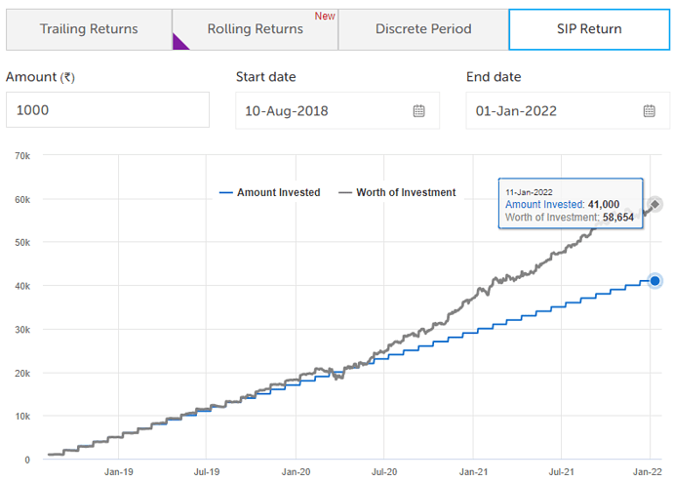673x482 pixels.
Task: Switch to the Rolling Returns tab
Action: click(x=256, y=29)
